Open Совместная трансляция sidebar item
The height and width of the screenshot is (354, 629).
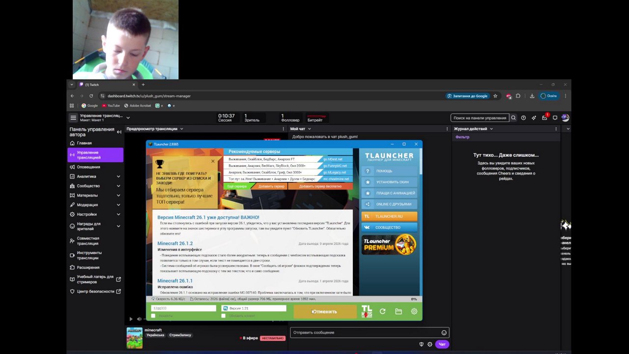(95, 241)
